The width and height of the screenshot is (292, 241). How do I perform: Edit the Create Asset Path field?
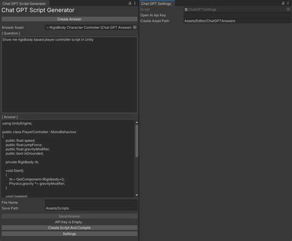[x=237, y=21]
